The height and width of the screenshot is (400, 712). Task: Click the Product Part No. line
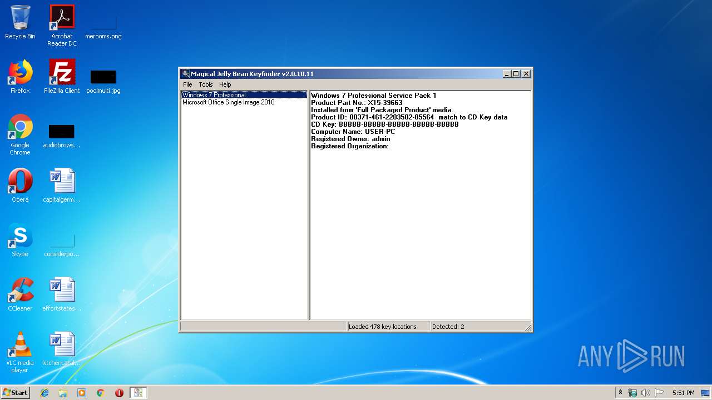click(x=357, y=103)
